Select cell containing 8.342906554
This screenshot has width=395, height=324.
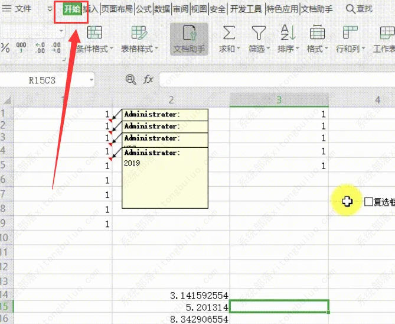pos(171,319)
